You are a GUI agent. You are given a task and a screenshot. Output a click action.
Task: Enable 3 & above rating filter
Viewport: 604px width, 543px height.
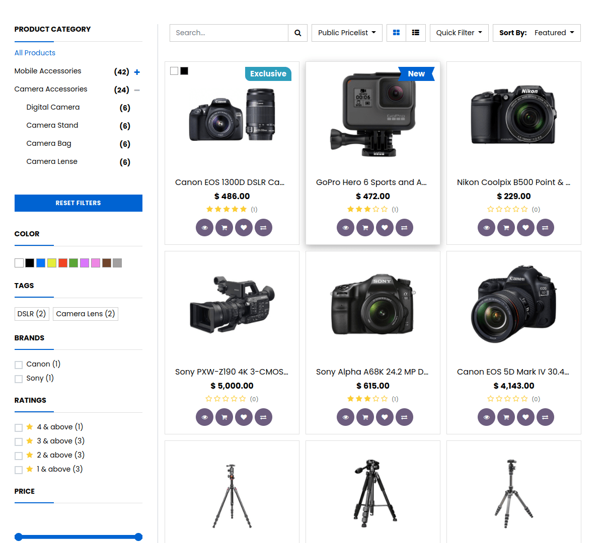click(x=19, y=442)
